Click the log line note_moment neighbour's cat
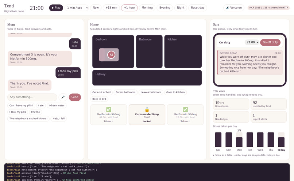This screenshot has height=181, width=294. [x=52, y=170]
